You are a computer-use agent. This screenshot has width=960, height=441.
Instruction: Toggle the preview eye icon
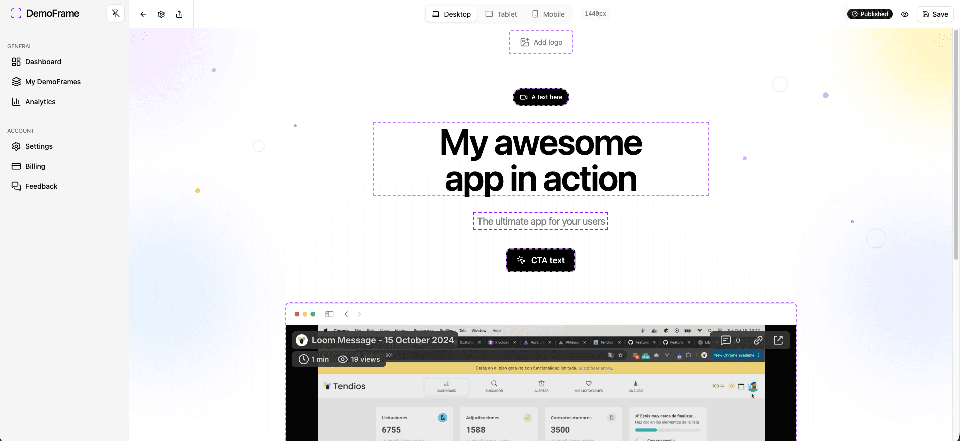(905, 14)
